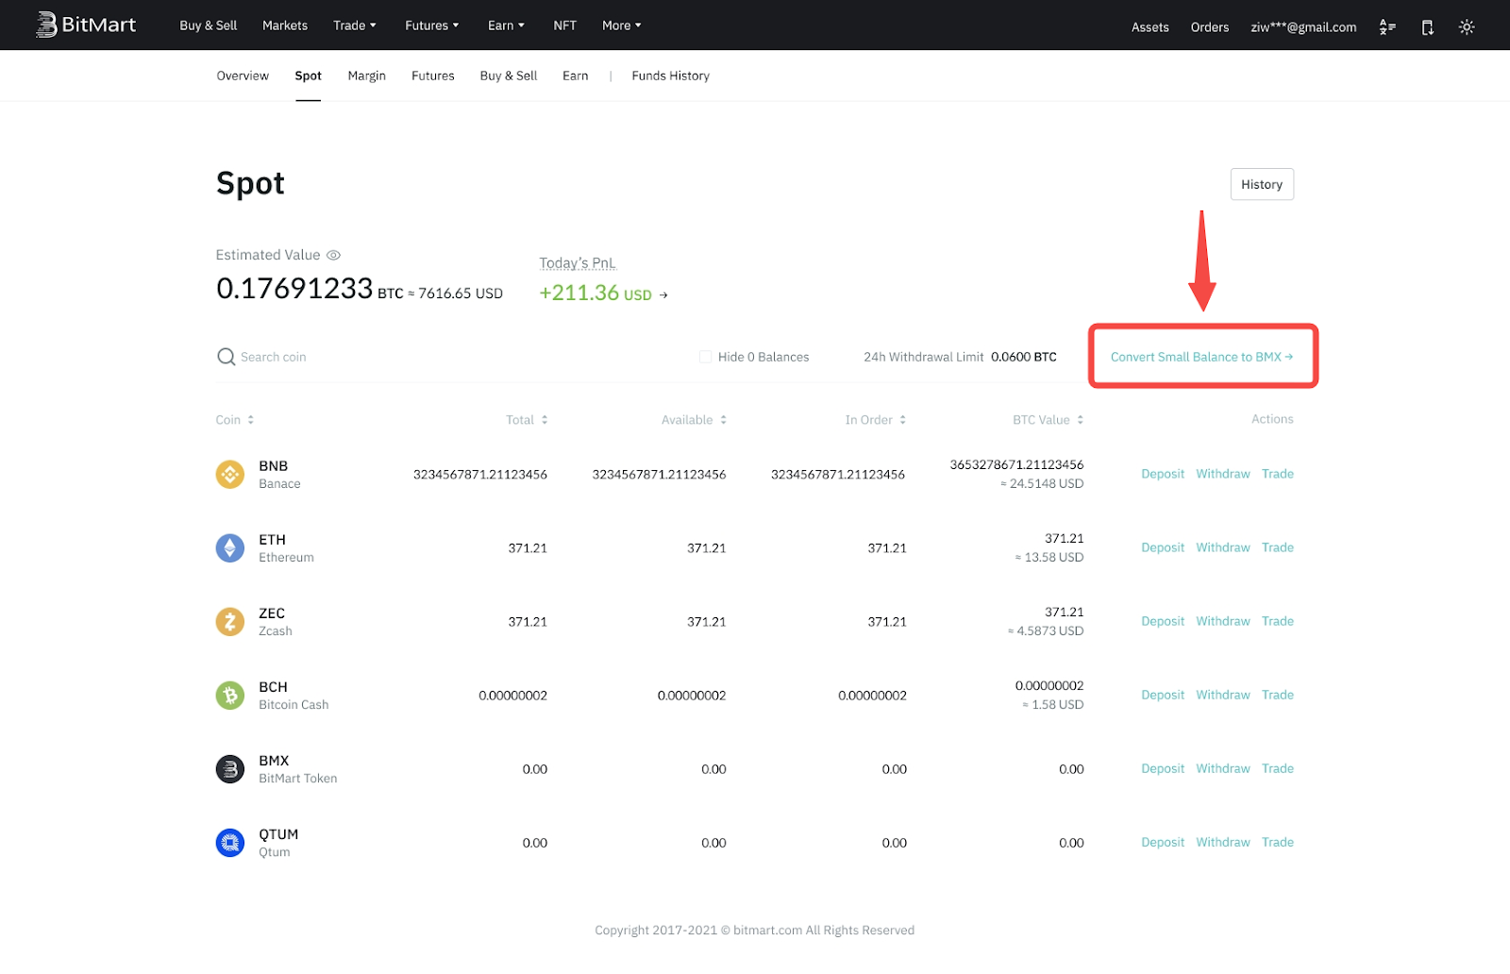This screenshot has height=974, width=1510.
Task: Toggle light theme sun icon
Action: 1467,27
